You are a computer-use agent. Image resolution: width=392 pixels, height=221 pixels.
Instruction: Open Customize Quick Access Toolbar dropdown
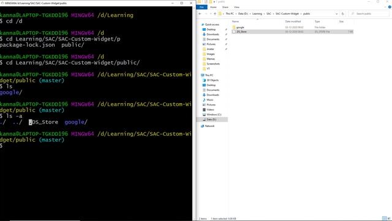tap(214, 2)
